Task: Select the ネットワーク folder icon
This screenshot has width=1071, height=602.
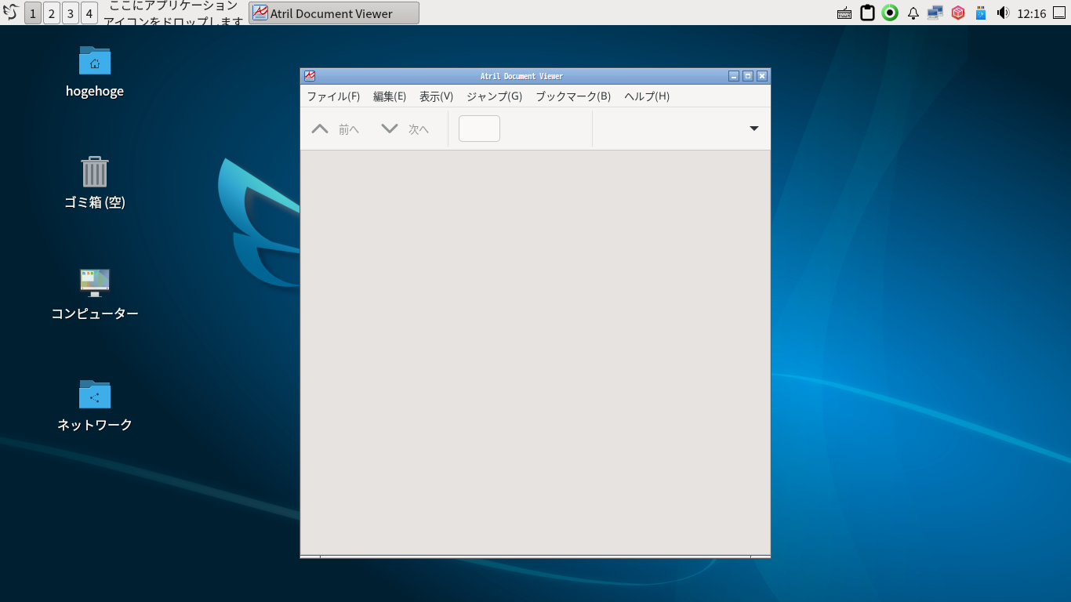Action: click(x=95, y=394)
